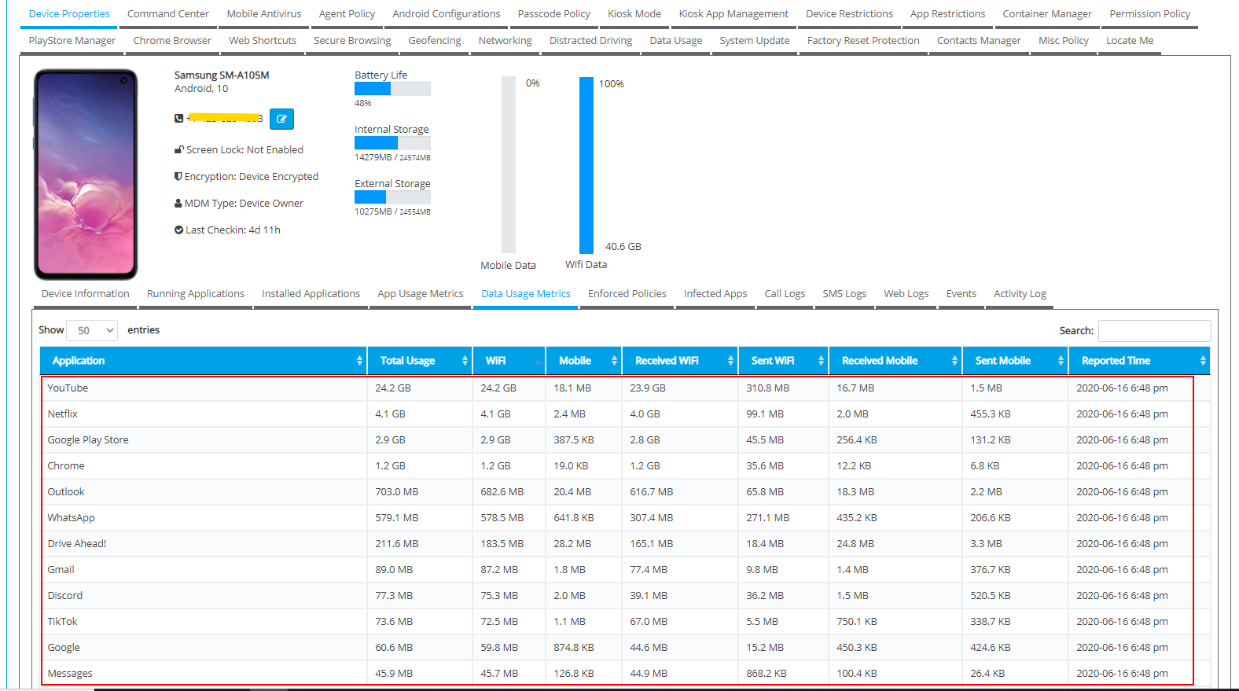This screenshot has height=691, width=1239.
Task: Open Secure Browsing tab
Action: 352,41
